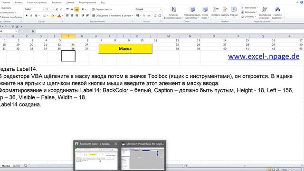The image size is (304, 171).
Task: Apply the yellow fill color bucket
Action: (53, 16)
